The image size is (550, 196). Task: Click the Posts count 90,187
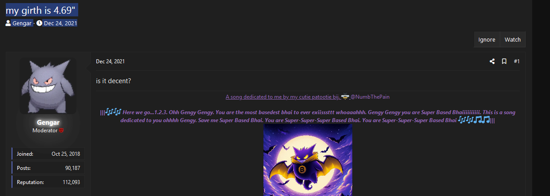tap(72, 168)
